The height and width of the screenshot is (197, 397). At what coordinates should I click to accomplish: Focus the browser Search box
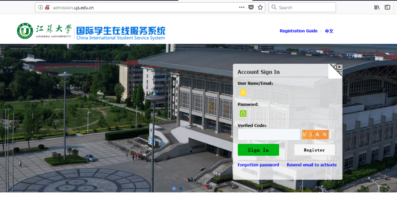pos(302,7)
